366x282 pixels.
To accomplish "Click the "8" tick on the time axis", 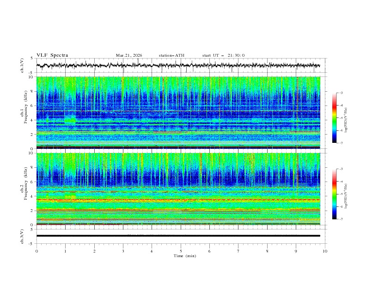I will click(x=267, y=251).
